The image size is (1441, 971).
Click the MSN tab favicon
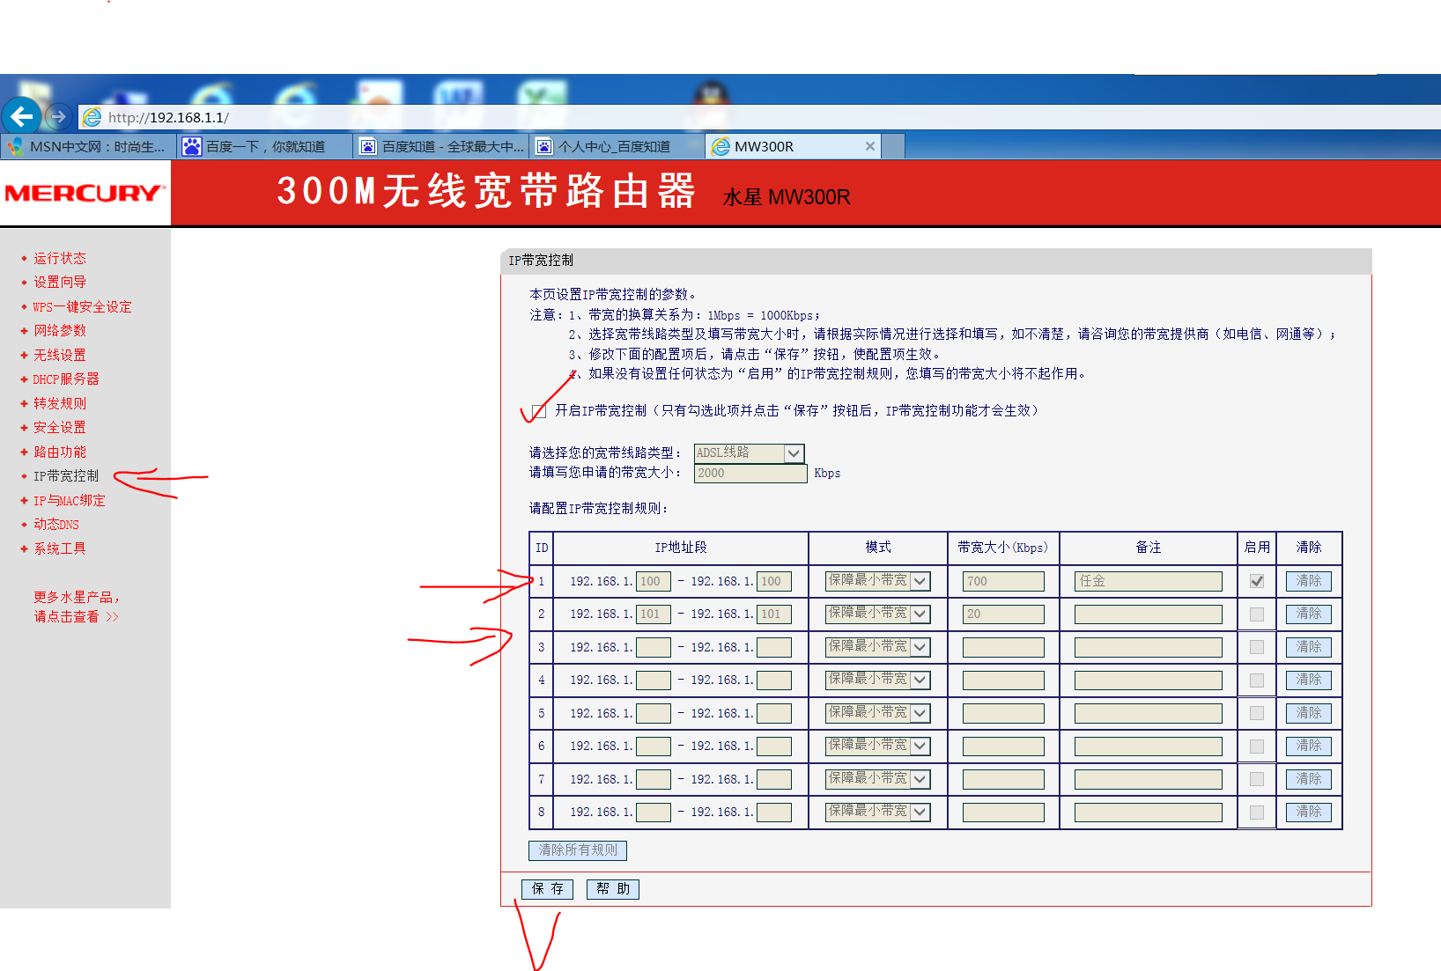(x=15, y=146)
